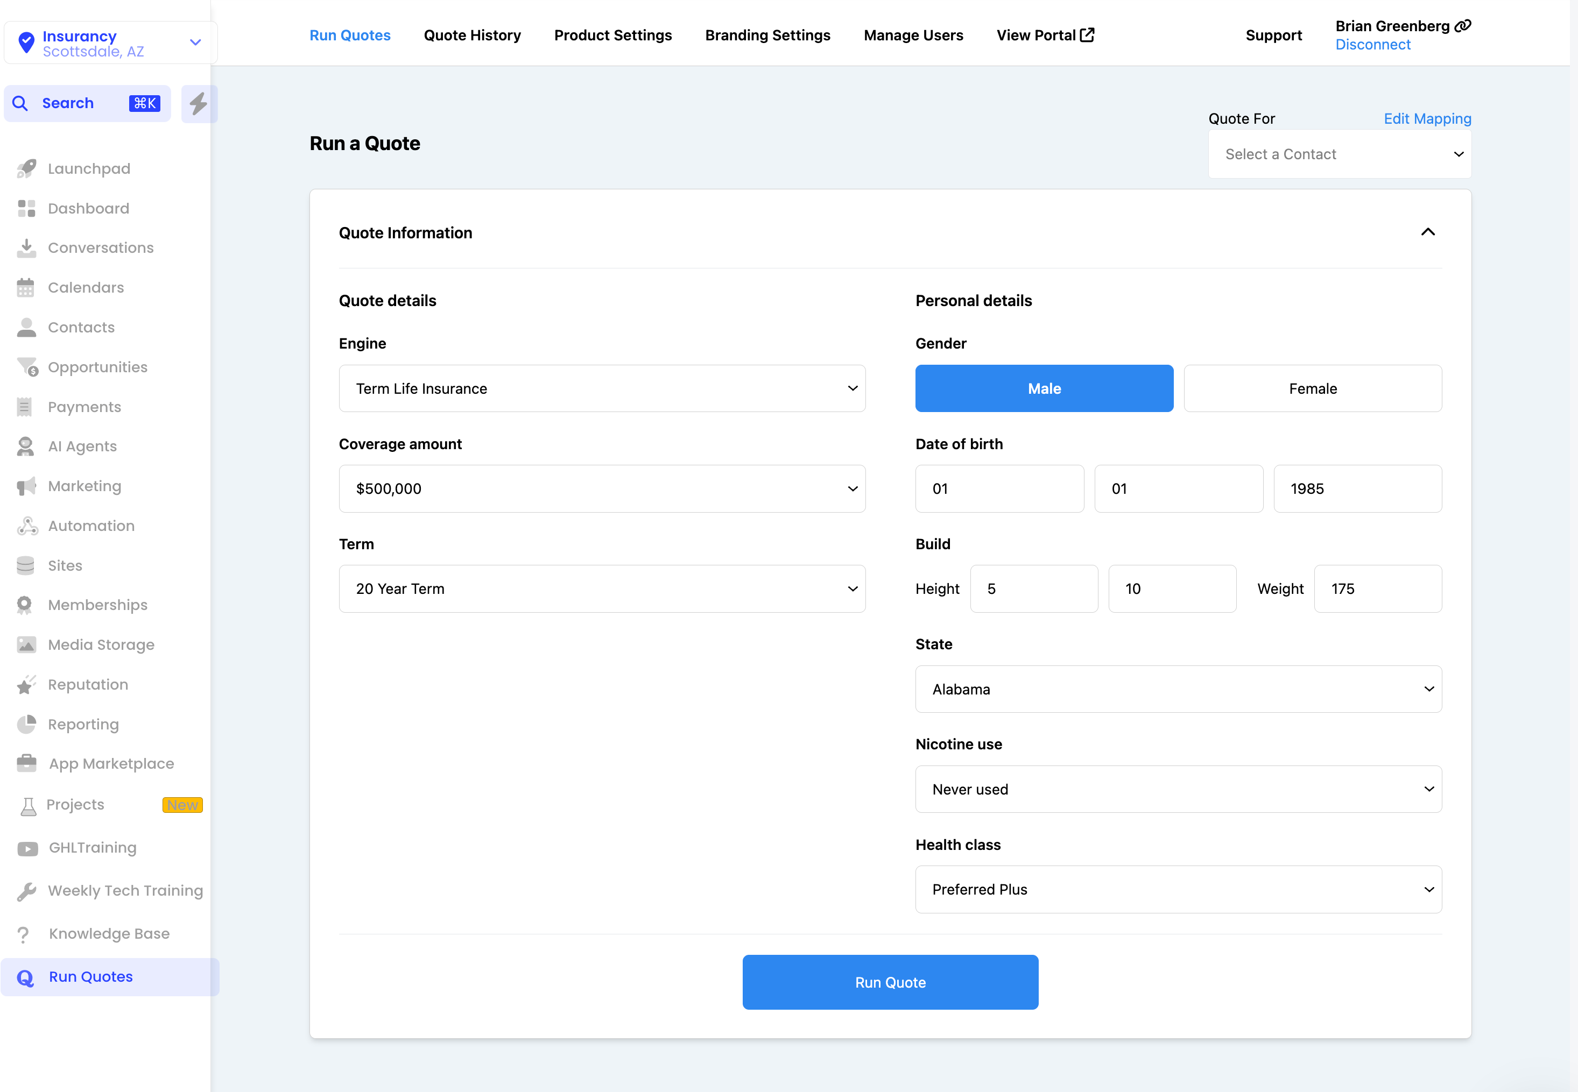Expand the Insurancy location switcher
Image resolution: width=1578 pixels, height=1092 pixels.
[x=110, y=42]
